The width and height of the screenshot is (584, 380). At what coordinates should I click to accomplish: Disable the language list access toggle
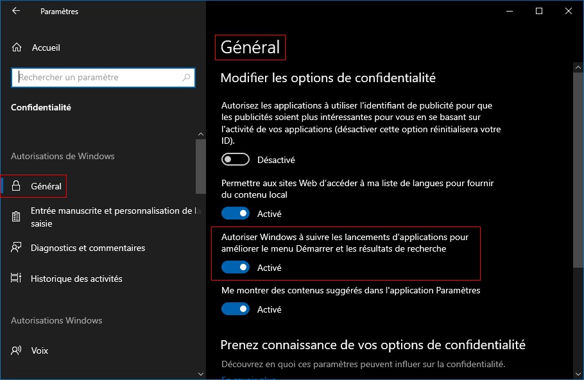tap(235, 214)
